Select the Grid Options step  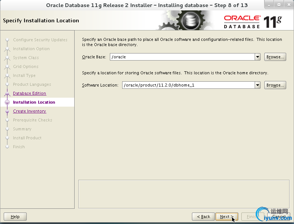pos(26,66)
